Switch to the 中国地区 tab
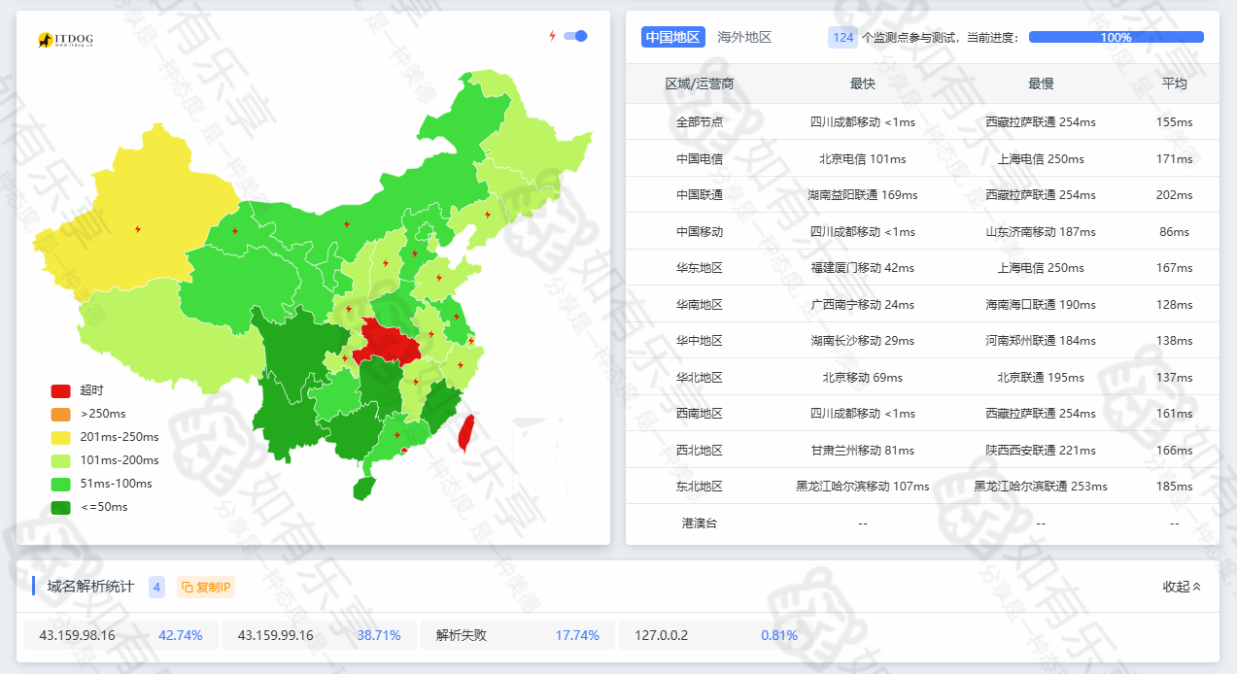 point(672,38)
